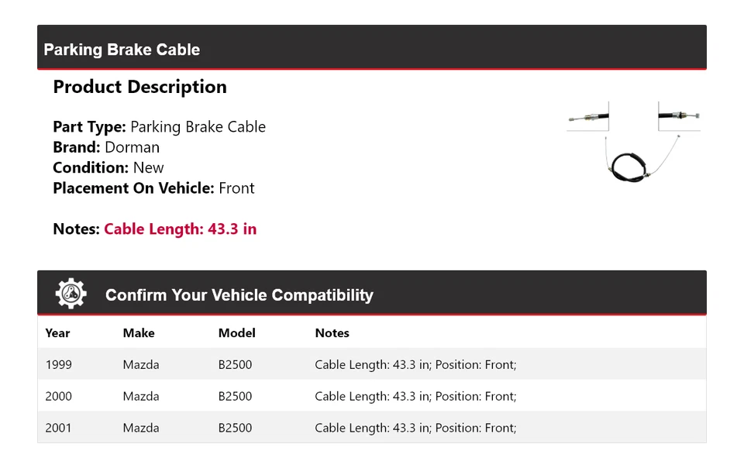Click the gear compatibility icon

[71, 294]
